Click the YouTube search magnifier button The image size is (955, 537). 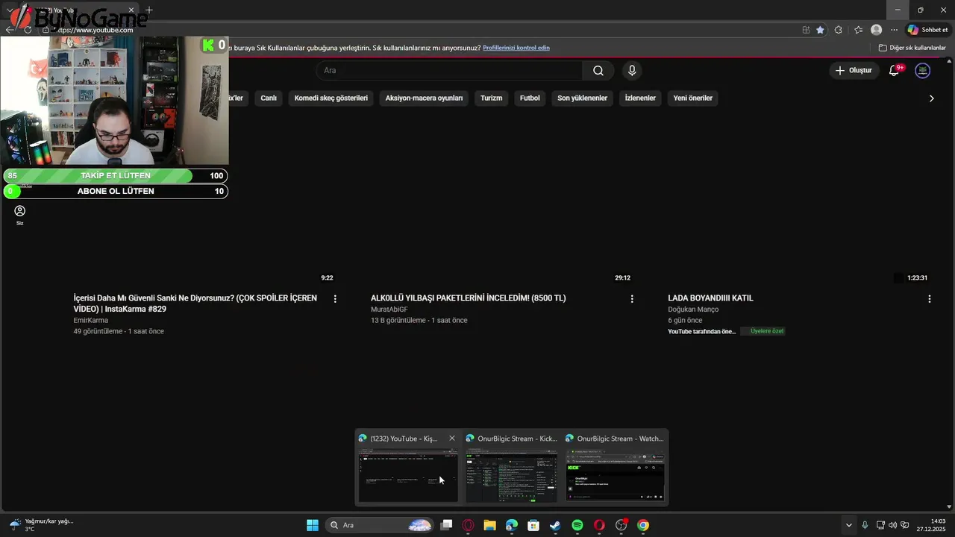pyautogui.click(x=598, y=71)
